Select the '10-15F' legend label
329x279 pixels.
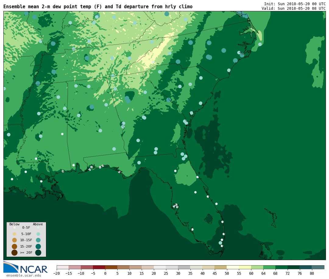(x=26, y=240)
